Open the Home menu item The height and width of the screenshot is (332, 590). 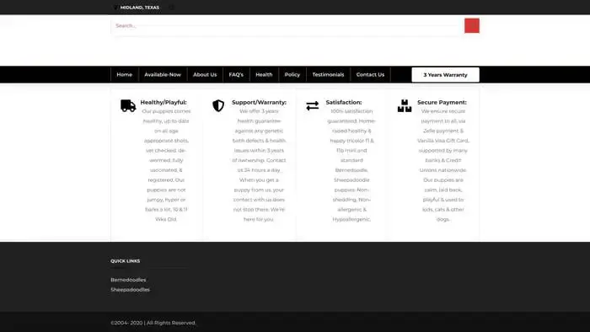coord(125,74)
